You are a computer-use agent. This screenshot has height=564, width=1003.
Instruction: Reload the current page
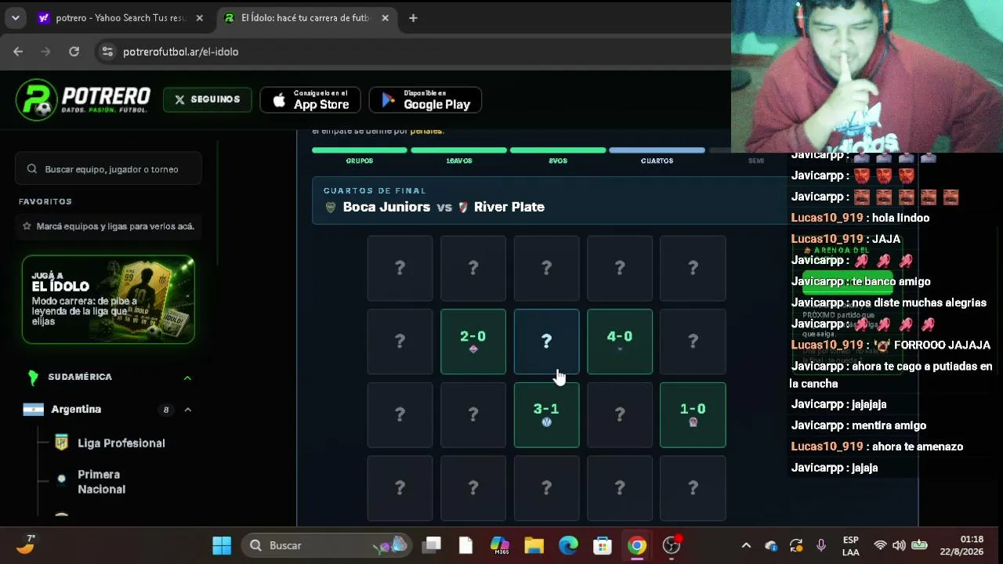[x=74, y=52]
